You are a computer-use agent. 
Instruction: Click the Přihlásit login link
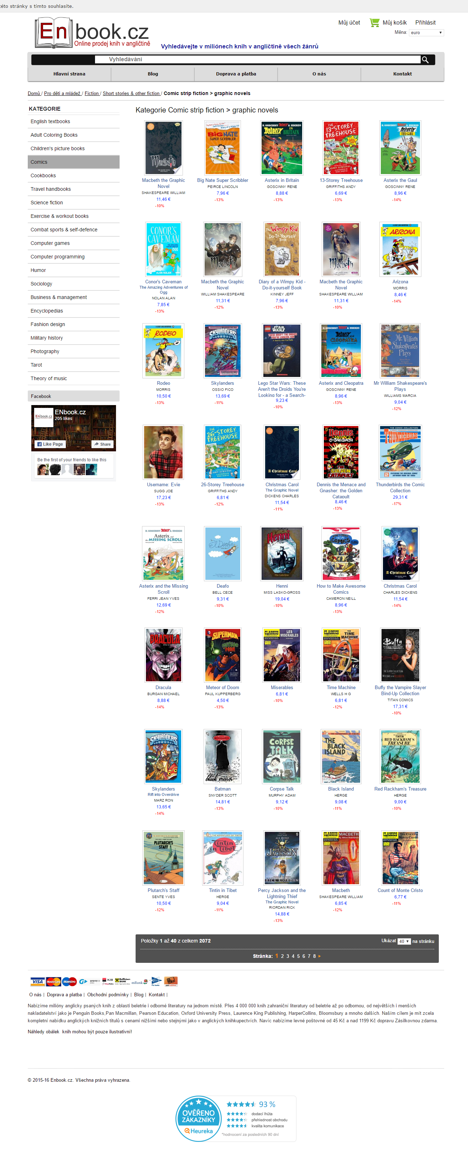pyautogui.click(x=425, y=22)
